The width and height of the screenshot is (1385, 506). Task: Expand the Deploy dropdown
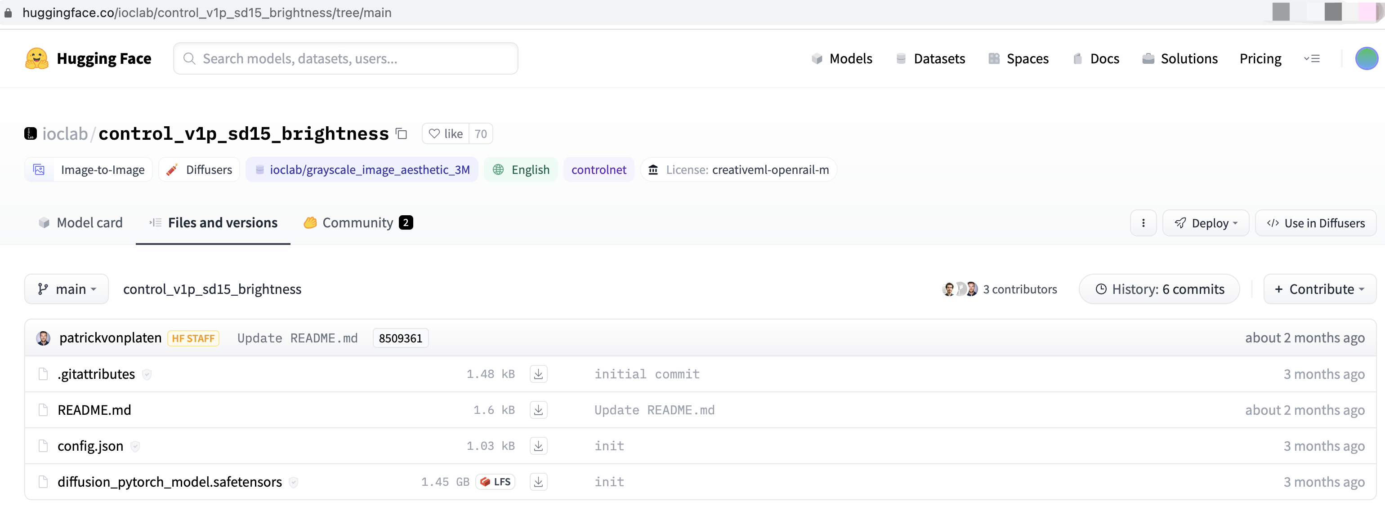(x=1206, y=223)
